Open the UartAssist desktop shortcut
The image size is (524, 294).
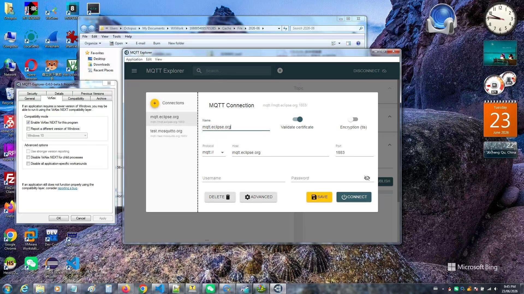pyautogui.click(x=72, y=238)
